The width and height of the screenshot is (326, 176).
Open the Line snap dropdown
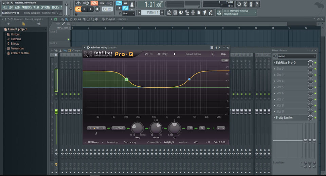(128, 14)
